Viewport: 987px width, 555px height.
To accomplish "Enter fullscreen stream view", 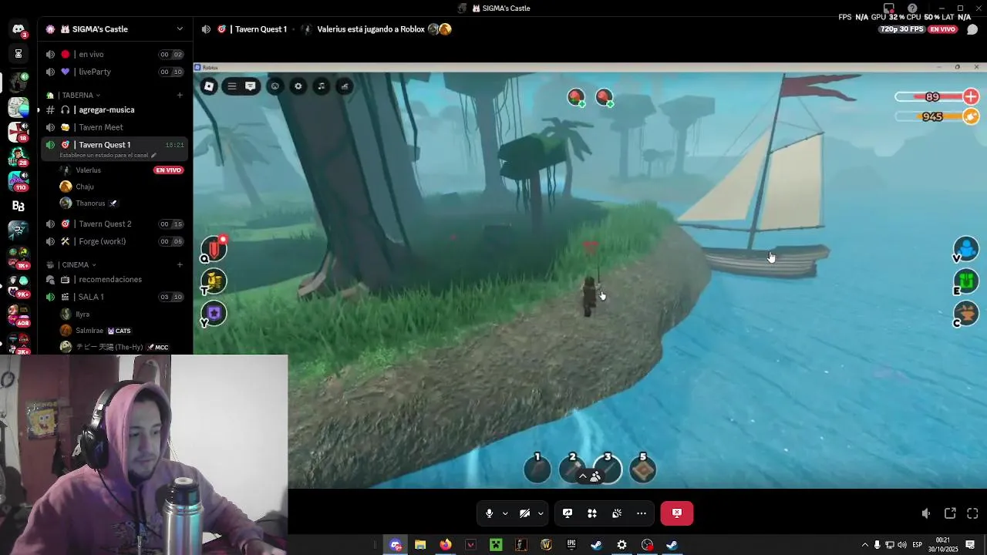I will click(972, 513).
